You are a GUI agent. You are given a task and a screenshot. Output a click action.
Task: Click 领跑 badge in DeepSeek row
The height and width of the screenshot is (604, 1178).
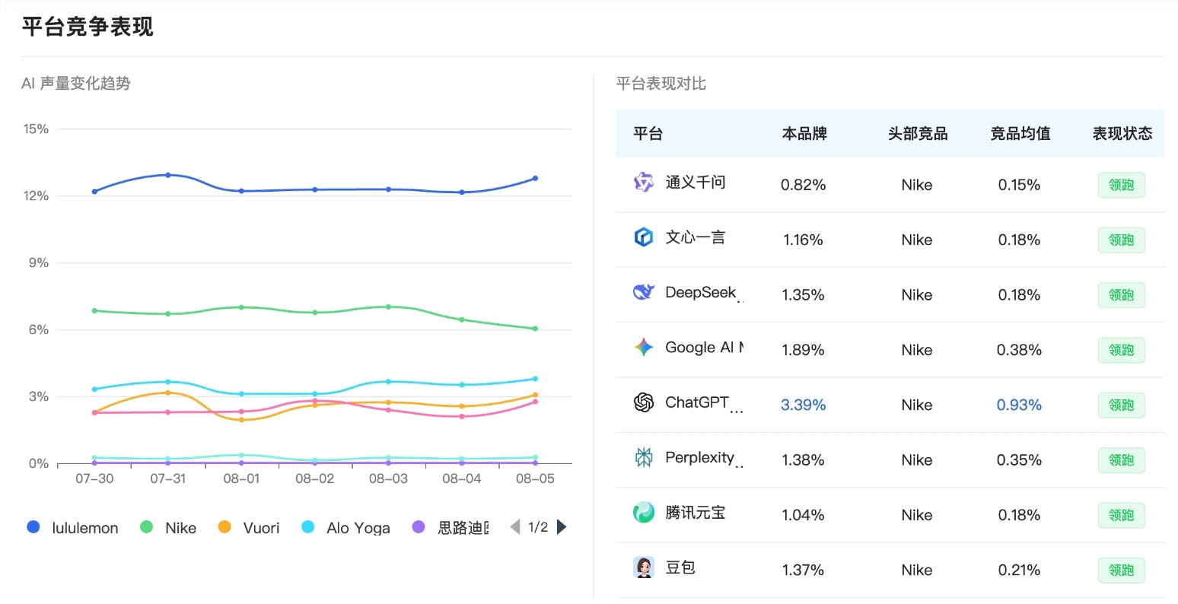[x=1122, y=295]
